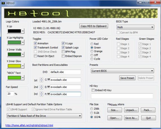Click the 2nd boot evoxdash.xbe field

pos(66,87)
